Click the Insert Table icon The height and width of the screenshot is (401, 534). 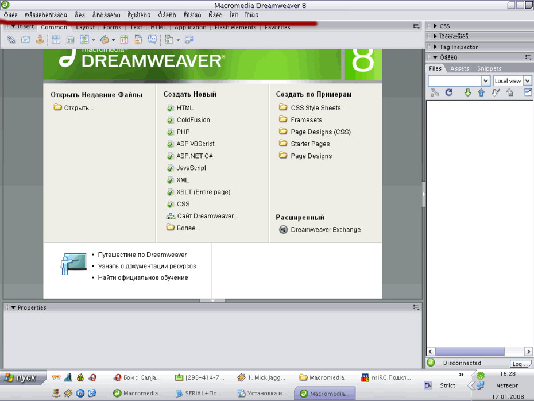coord(56,40)
